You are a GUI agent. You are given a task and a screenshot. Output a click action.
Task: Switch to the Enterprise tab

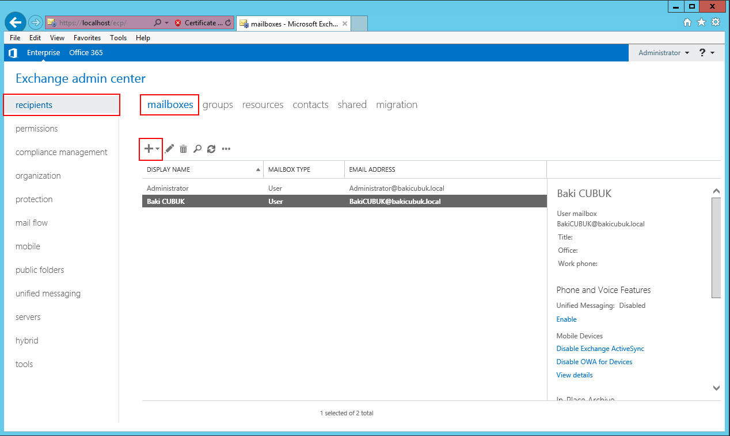43,53
